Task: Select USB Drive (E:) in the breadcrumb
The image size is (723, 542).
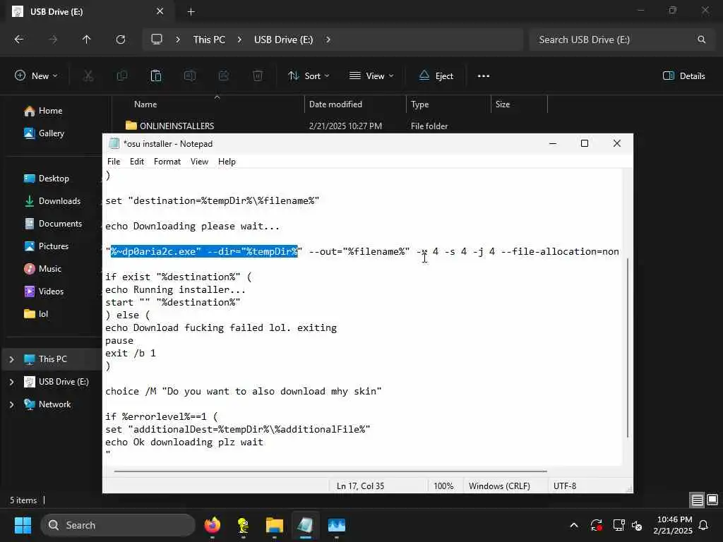Action: coord(283,40)
